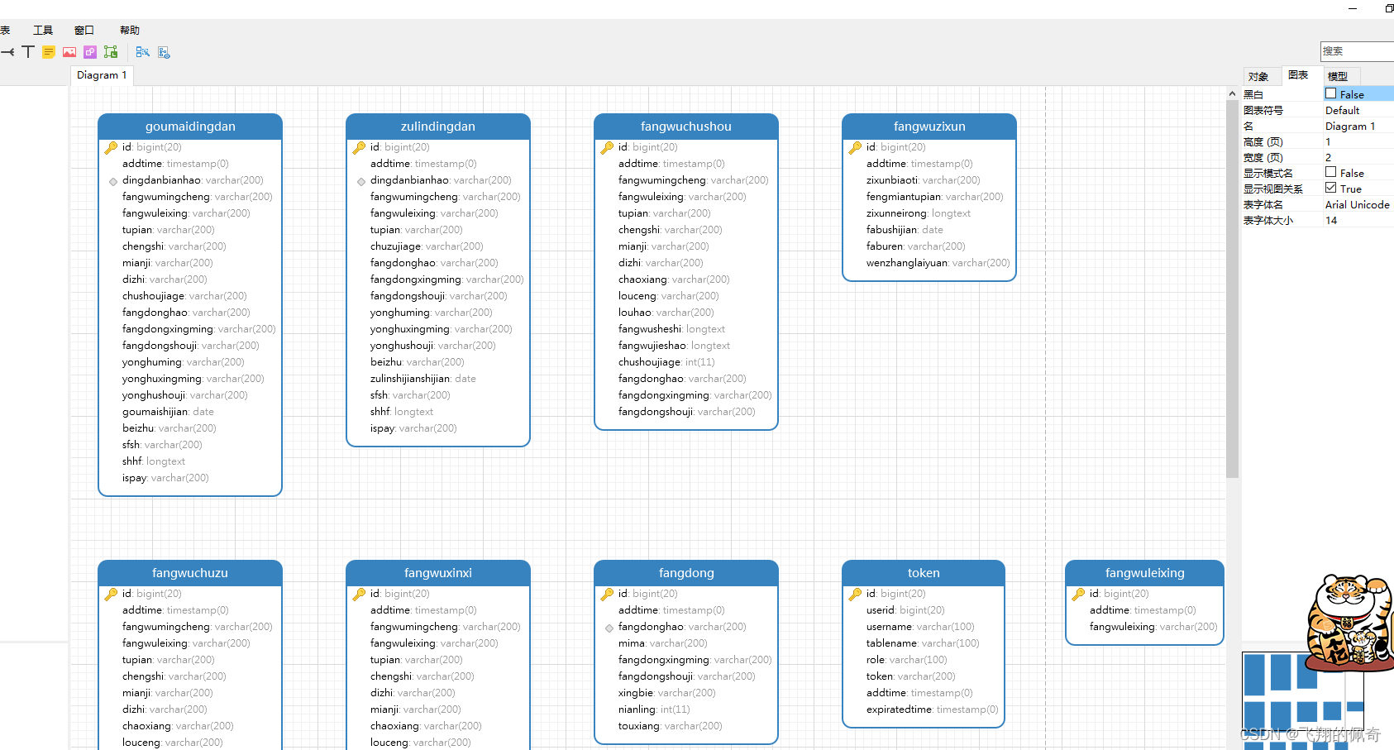Switch to the 图表 properties tab
Image resolution: width=1394 pixels, height=750 pixels.
click(x=1298, y=75)
